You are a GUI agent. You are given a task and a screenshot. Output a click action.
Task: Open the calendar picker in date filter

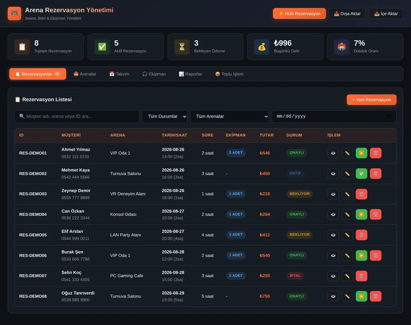tap(389, 116)
